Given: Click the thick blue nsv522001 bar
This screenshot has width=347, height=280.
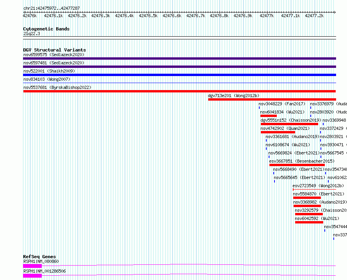Looking at the screenshot, I should 179,75.
